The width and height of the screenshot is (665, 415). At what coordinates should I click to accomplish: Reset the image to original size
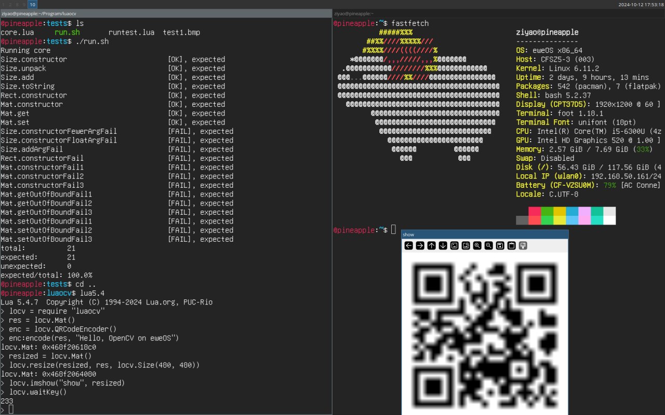(x=455, y=245)
